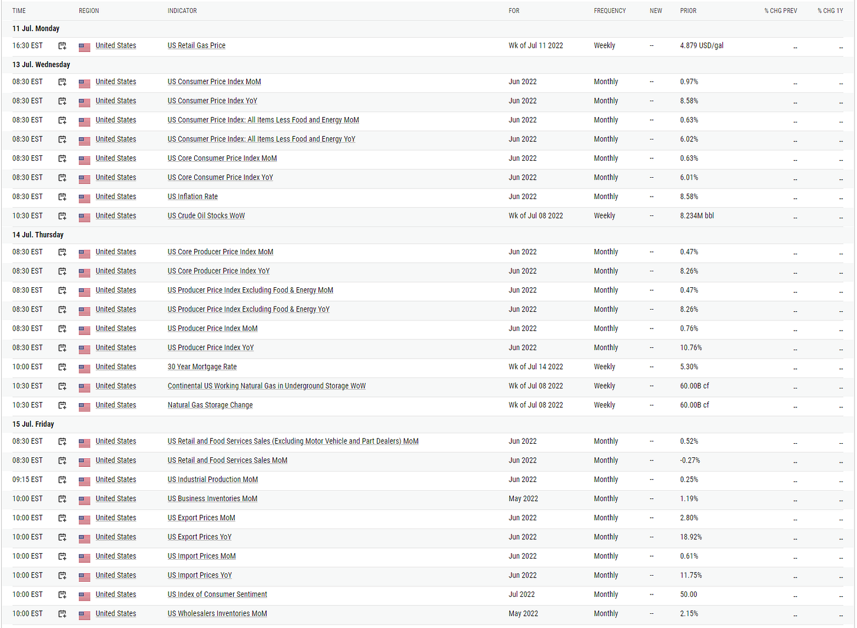The width and height of the screenshot is (857, 628).
Task: Select 'Jul 2022' in Consumer Sentiment row
Action: click(521, 594)
